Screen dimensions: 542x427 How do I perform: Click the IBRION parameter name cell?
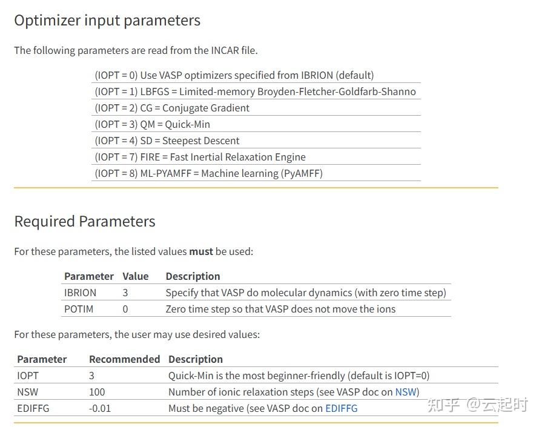click(80, 293)
